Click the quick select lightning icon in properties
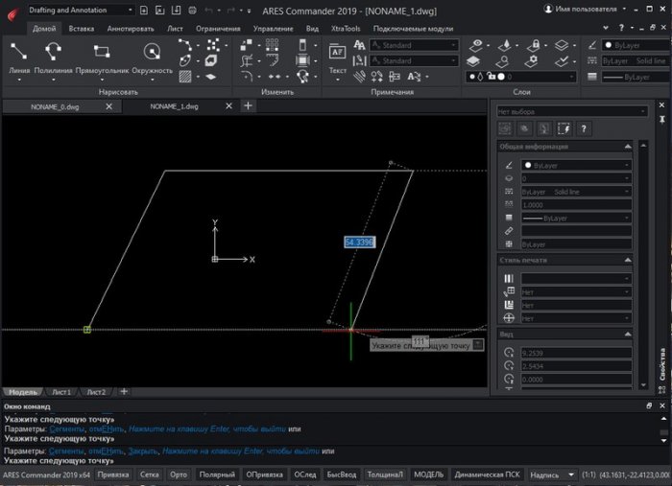The width and height of the screenshot is (672, 486). 564,127
